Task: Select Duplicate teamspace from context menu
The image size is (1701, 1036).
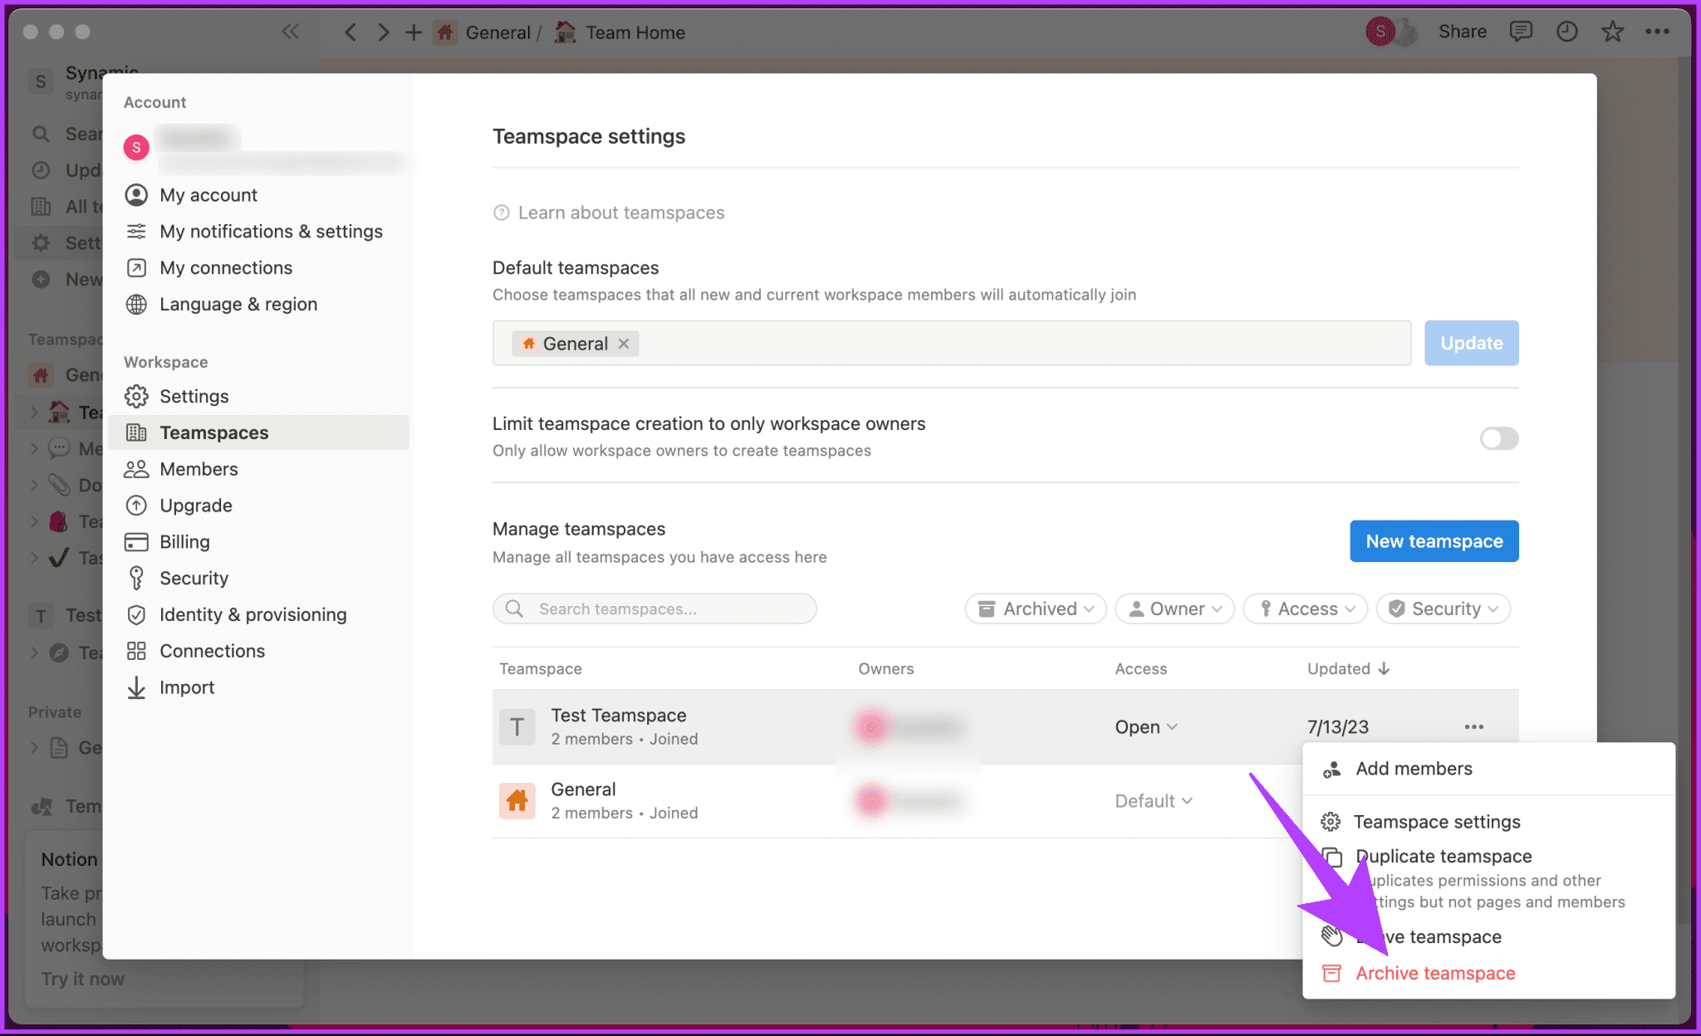Action: [1444, 855]
